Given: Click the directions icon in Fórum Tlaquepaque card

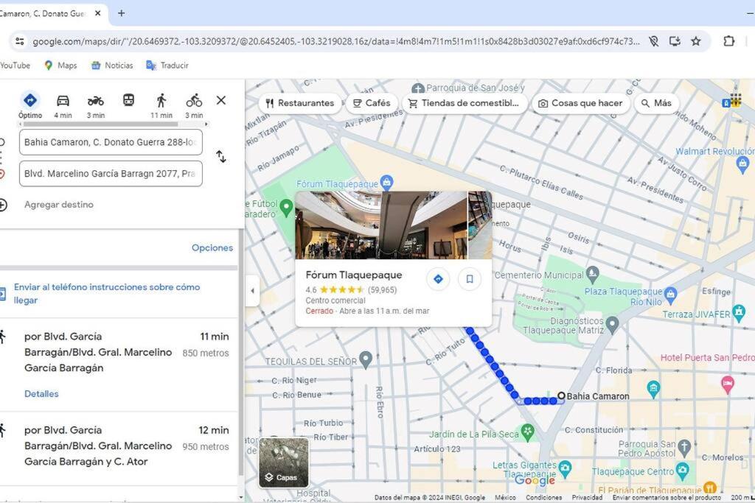Looking at the screenshot, I should pos(438,279).
